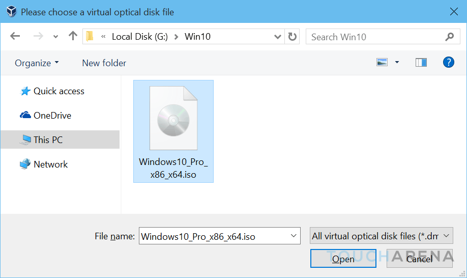Click New folder in the toolbar

(x=104, y=63)
